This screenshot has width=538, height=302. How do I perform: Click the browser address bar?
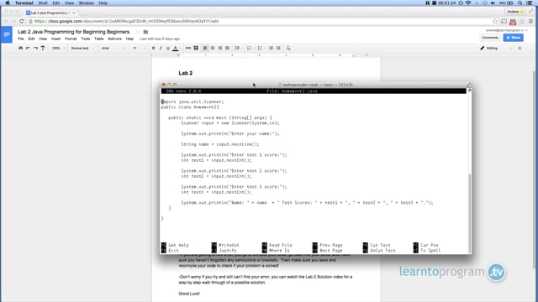click(x=261, y=21)
